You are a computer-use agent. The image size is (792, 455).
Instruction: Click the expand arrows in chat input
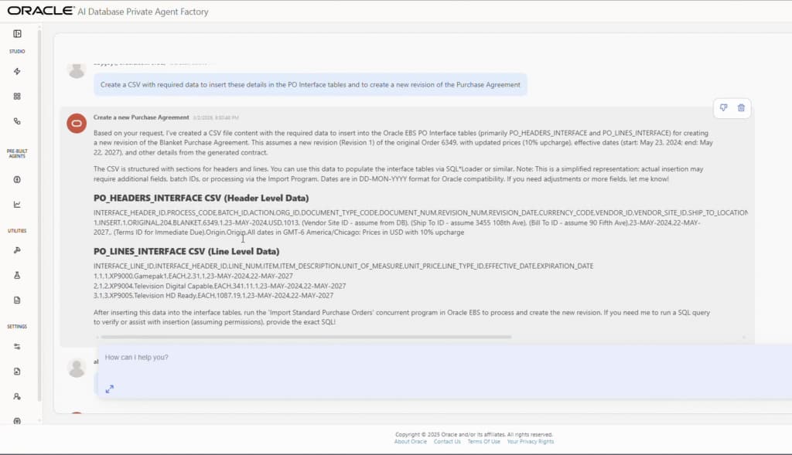(110, 389)
